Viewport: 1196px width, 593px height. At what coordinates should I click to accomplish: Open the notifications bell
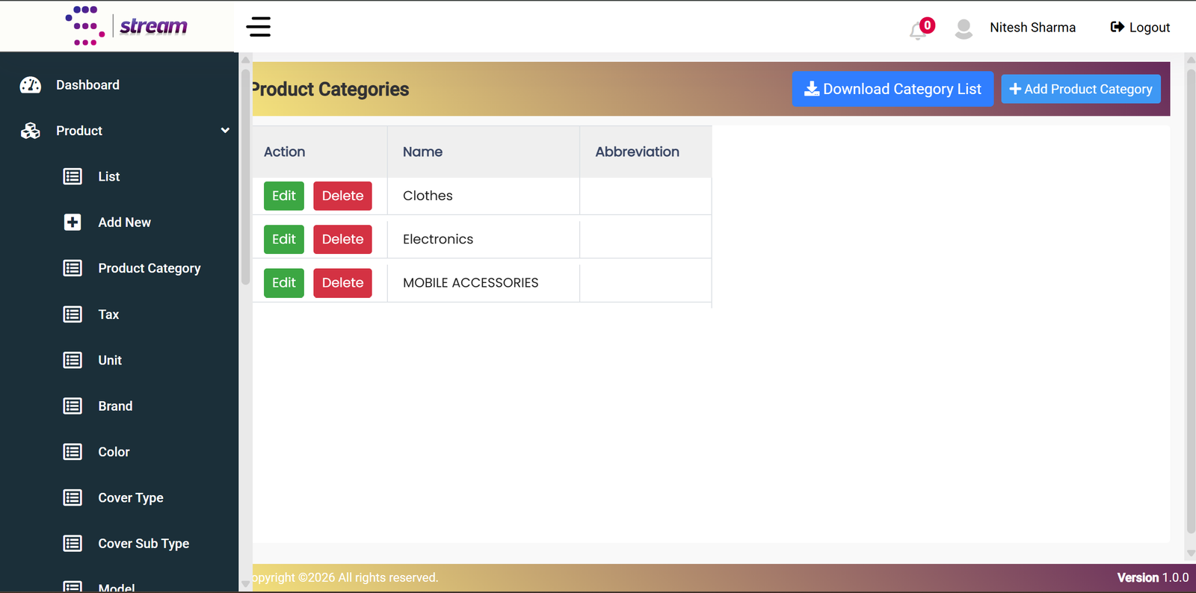(x=919, y=31)
